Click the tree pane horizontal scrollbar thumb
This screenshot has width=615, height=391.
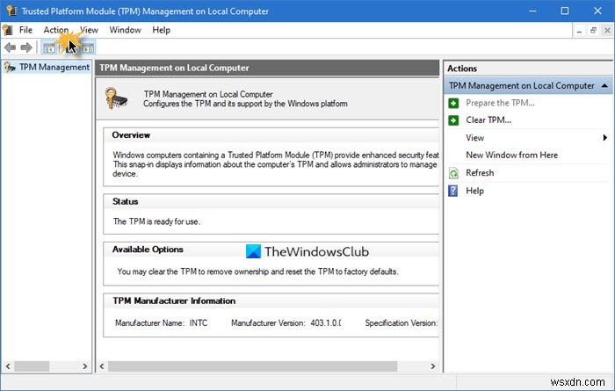(x=32, y=366)
